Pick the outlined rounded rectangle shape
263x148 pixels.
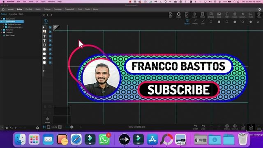[x=227, y=22]
